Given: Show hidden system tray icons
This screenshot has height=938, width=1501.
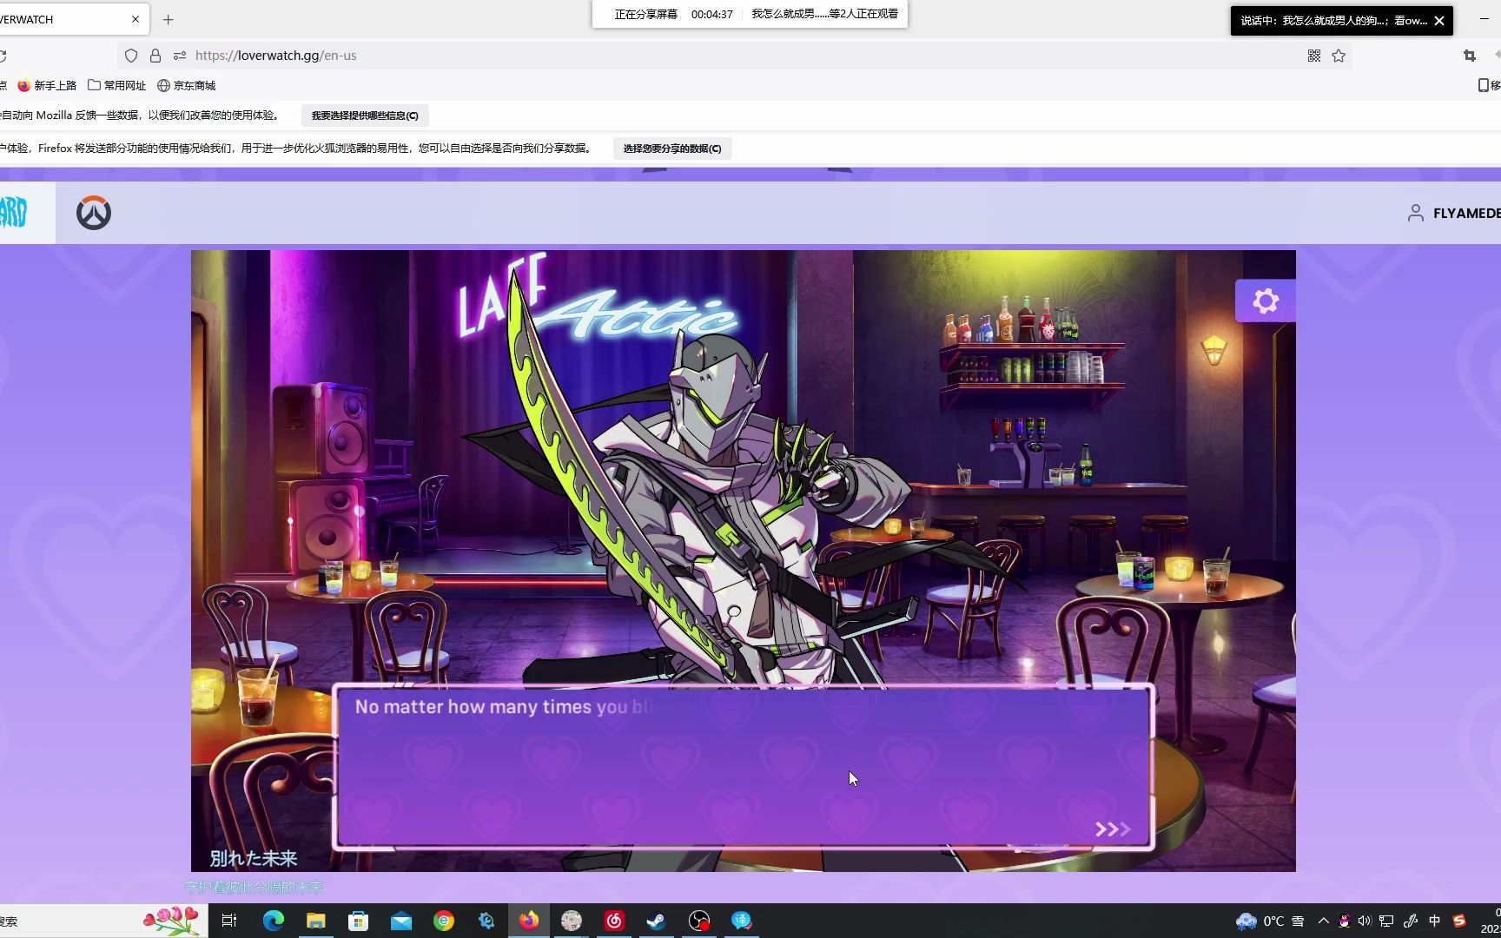Looking at the screenshot, I should [1324, 921].
